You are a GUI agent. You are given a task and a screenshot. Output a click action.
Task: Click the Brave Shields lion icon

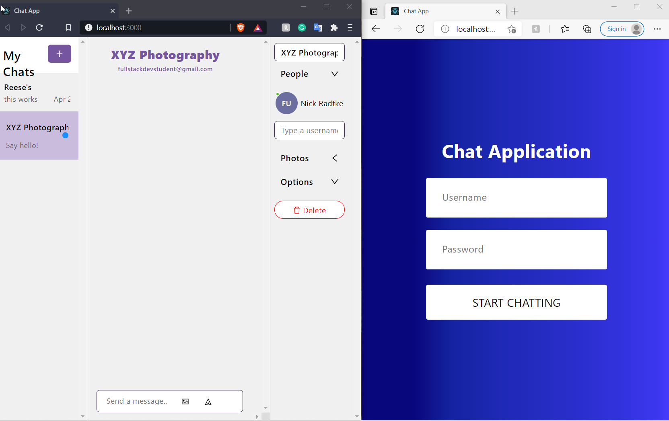pos(241,27)
